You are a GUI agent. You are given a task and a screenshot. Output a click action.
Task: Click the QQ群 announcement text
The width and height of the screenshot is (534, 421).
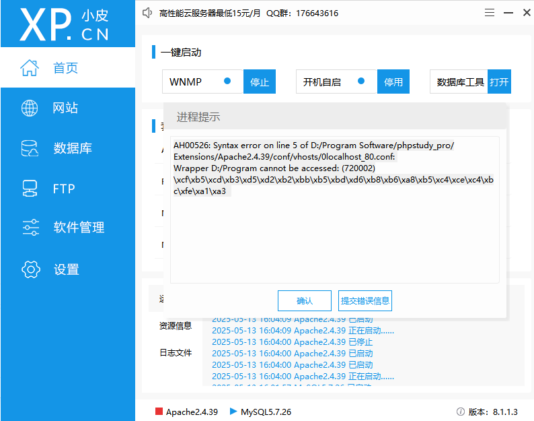(303, 13)
